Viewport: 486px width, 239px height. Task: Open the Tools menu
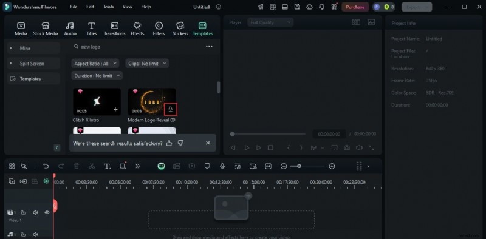click(x=109, y=7)
